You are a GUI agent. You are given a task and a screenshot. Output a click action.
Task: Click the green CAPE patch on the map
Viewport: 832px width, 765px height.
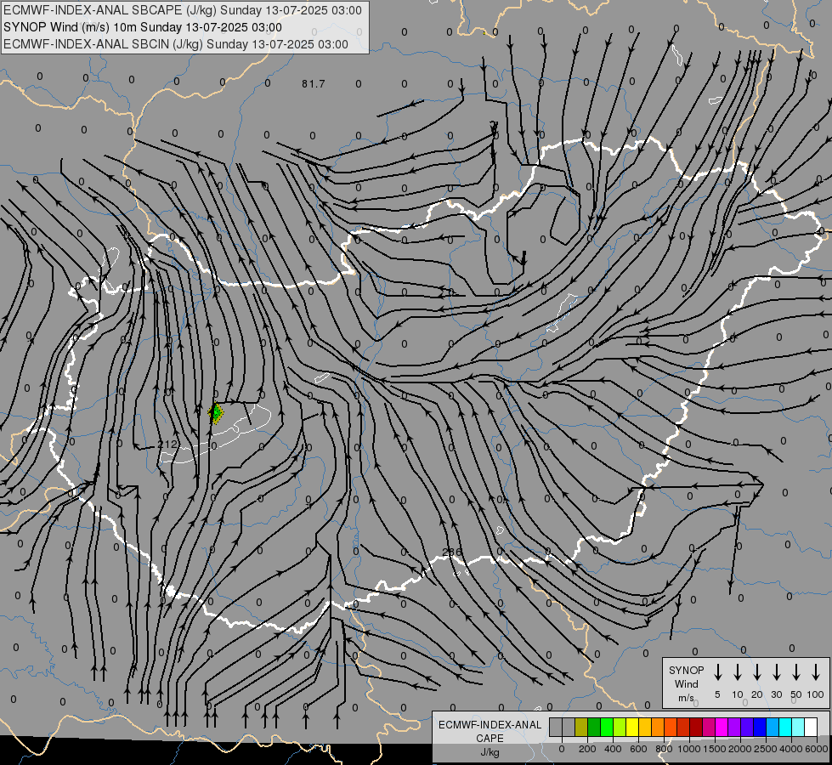pos(216,413)
